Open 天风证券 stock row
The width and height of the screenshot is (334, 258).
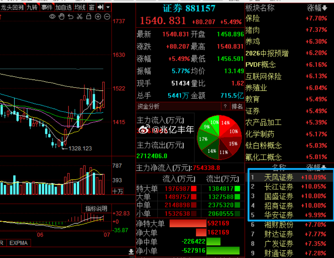(289, 177)
